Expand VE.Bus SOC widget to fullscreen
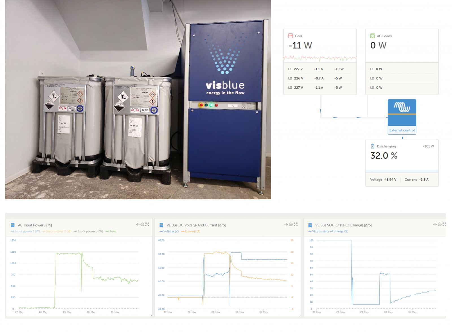Screen dimensions: 452x332 pyautogui.click(x=444, y=224)
